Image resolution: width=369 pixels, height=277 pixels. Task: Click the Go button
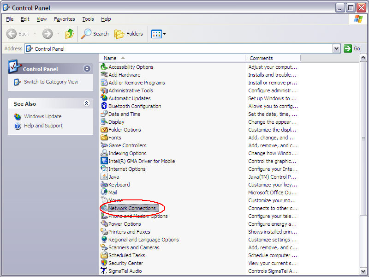click(352, 48)
